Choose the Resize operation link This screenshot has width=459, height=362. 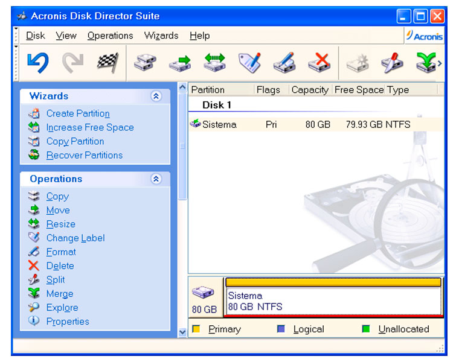click(x=61, y=224)
